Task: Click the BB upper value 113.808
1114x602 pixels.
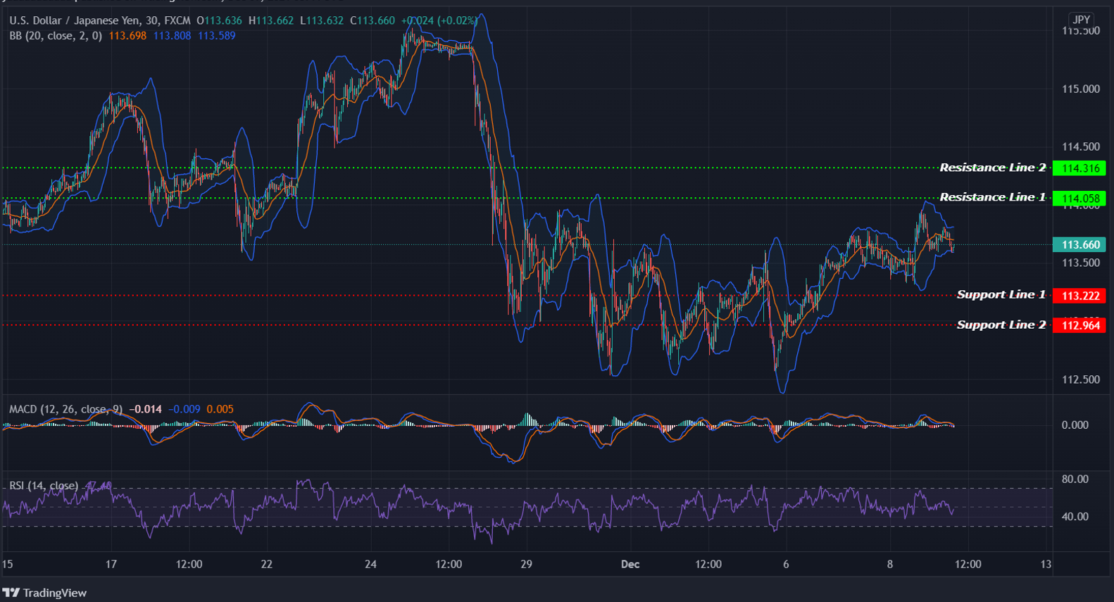Action: [x=172, y=35]
